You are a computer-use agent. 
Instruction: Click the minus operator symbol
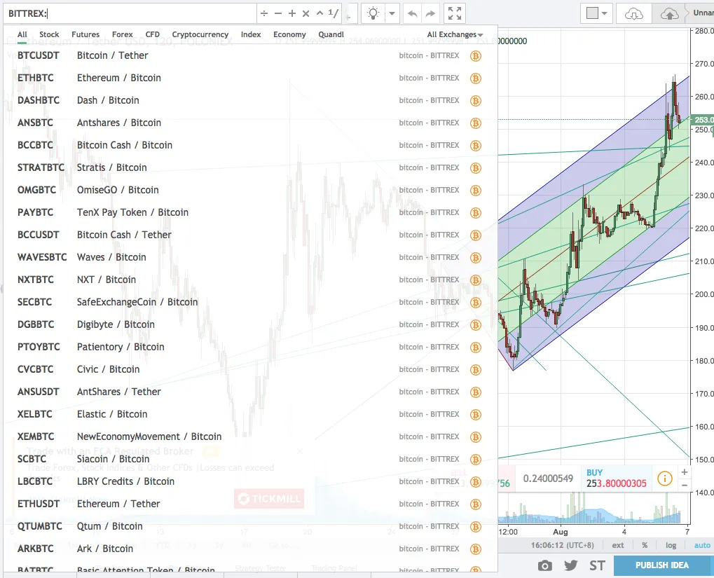[277, 14]
